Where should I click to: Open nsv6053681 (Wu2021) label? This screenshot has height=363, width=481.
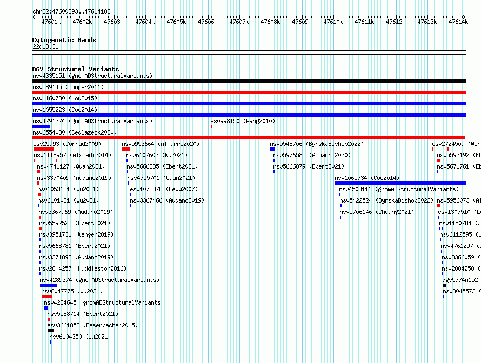[x=68, y=189]
